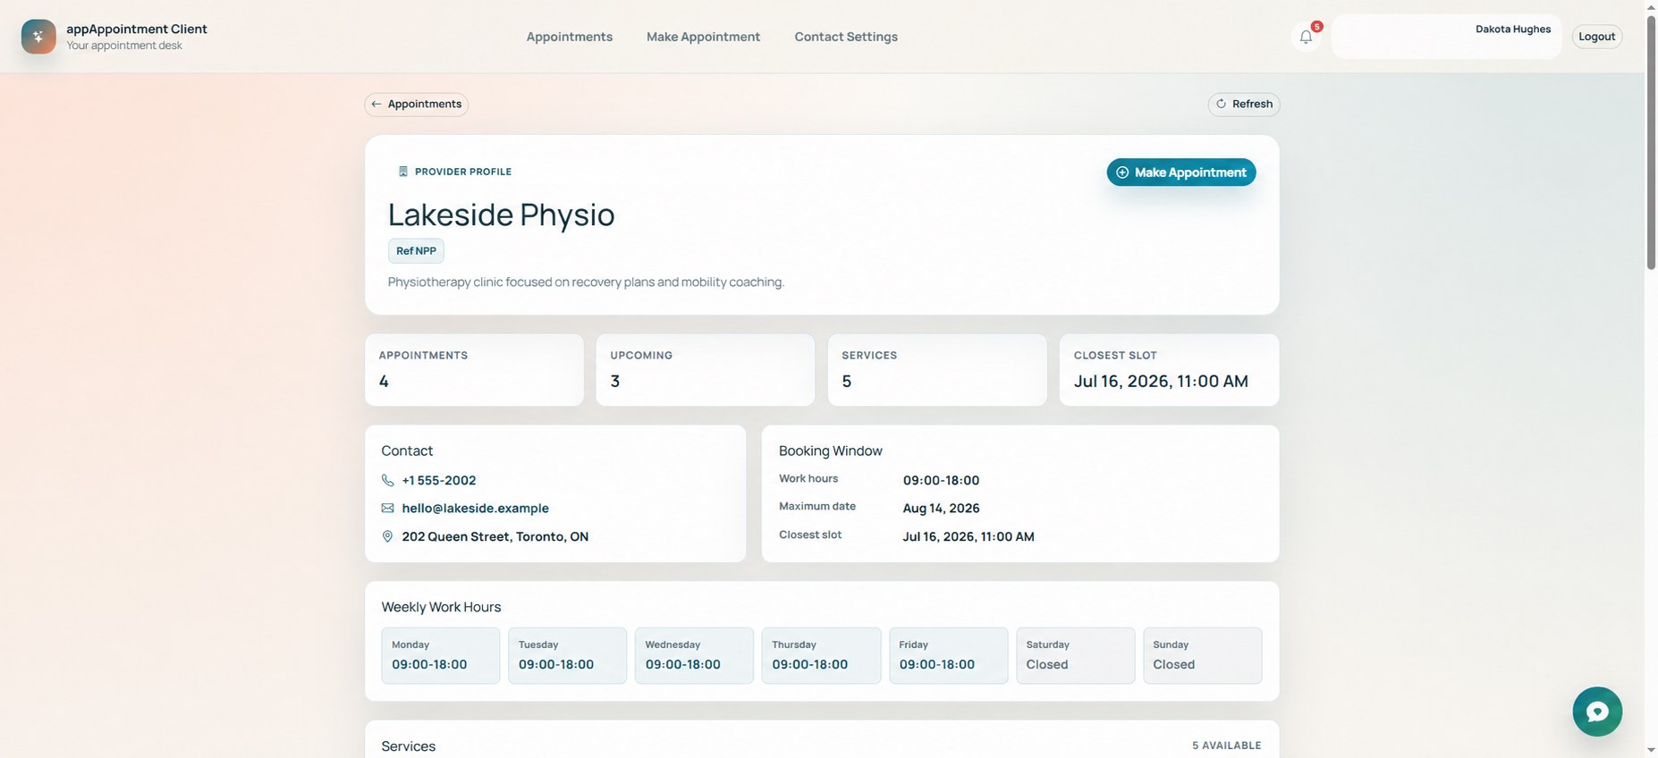The image size is (1658, 758).
Task: Click the Contact section heading
Action: click(x=407, y=451)
